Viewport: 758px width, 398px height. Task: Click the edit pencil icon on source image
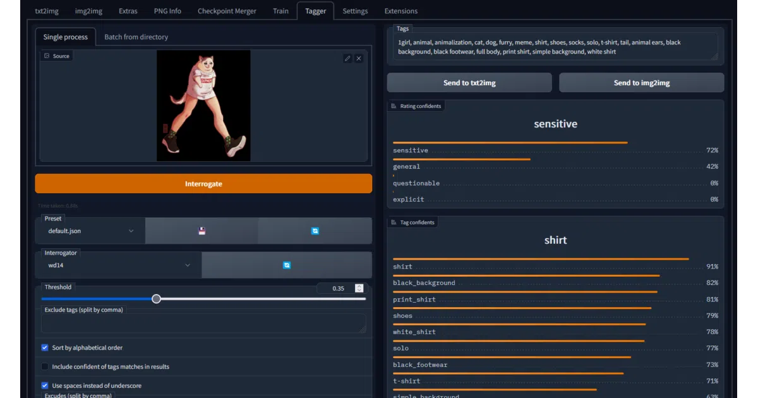point(347,58)
